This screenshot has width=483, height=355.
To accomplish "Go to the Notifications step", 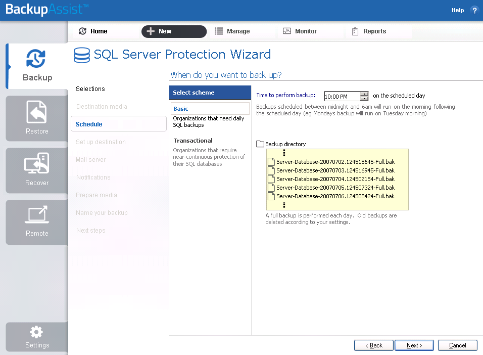I will click(x=93, y=177).
